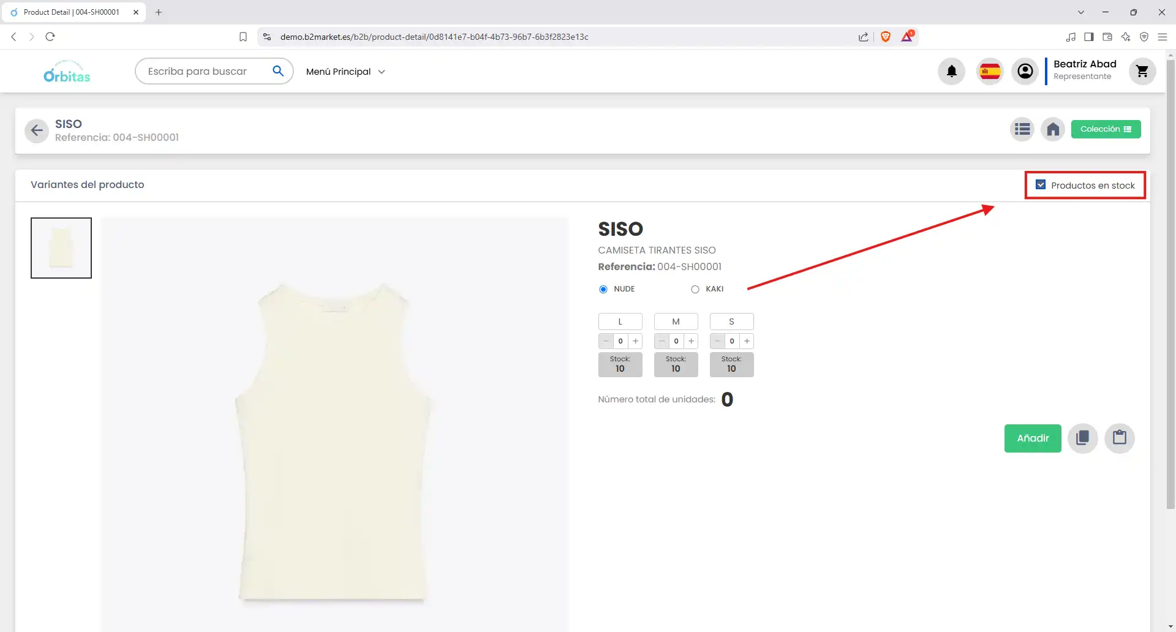Screen dimensions: 1176x632
Task: Click the home icon button
Action: pos(1053,129)
